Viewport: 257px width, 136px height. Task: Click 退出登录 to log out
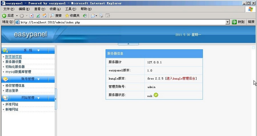(x=12, y=91)
